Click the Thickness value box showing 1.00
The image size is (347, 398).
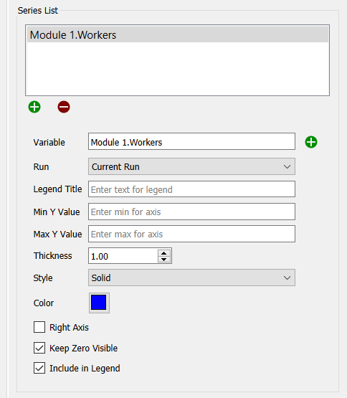(x=123, y=256)
